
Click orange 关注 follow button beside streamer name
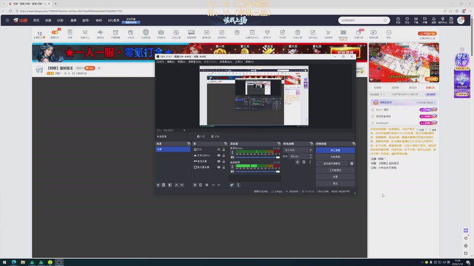pyautogui.click(x=89, y=68)
